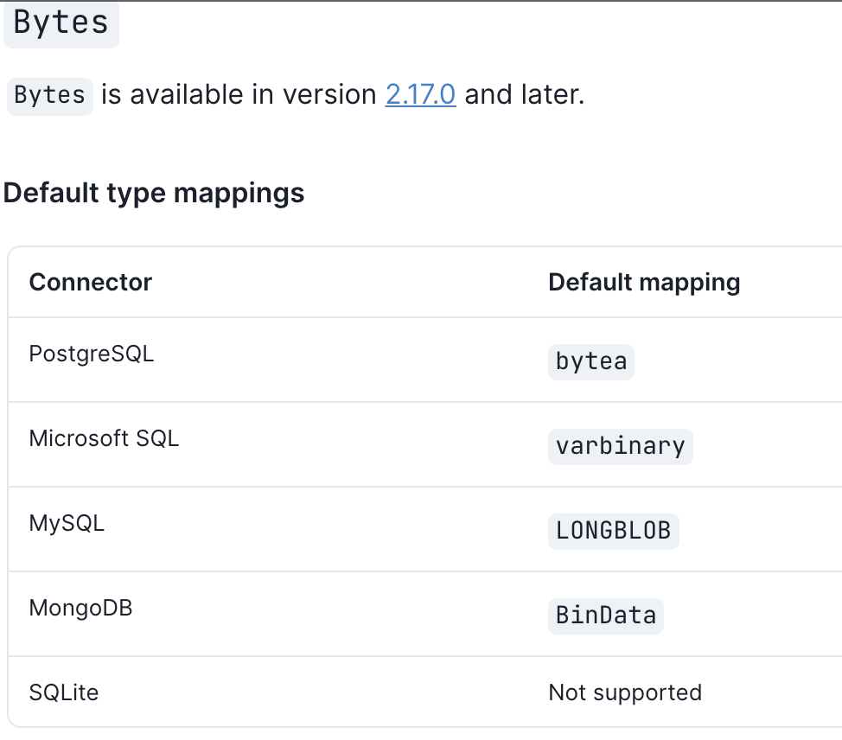Screen dimensions: 842x740
Task: Open the 2.17.0 version link
Action: [420, 95]
